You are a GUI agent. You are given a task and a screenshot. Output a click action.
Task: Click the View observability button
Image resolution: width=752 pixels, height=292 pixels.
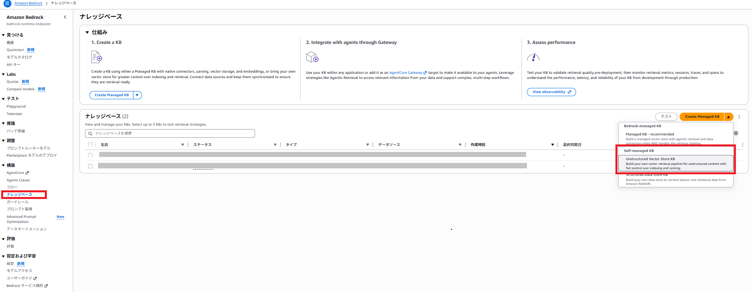tap(551, 92)
